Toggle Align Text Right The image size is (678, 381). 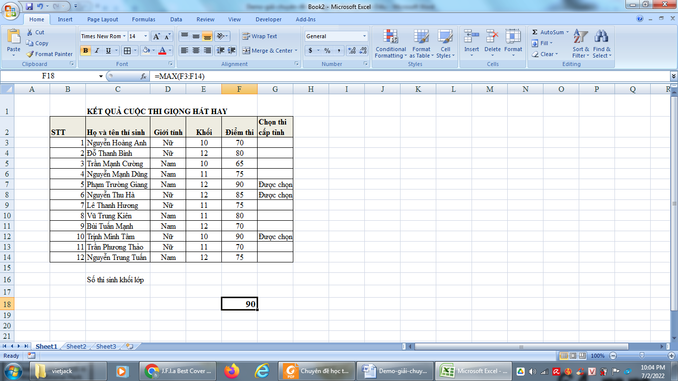[x=207, y=51]
